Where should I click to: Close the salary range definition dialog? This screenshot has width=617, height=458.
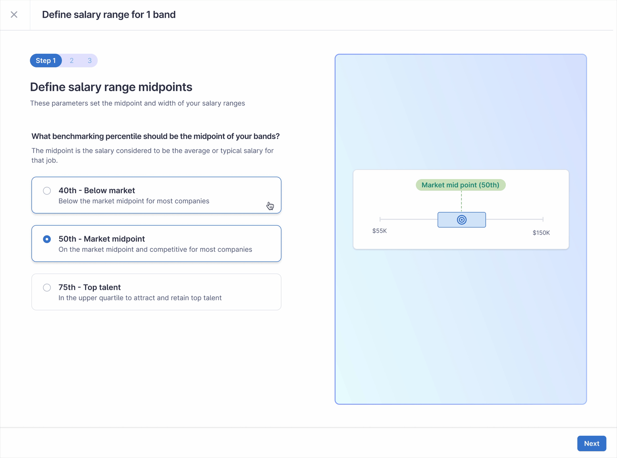15,15
